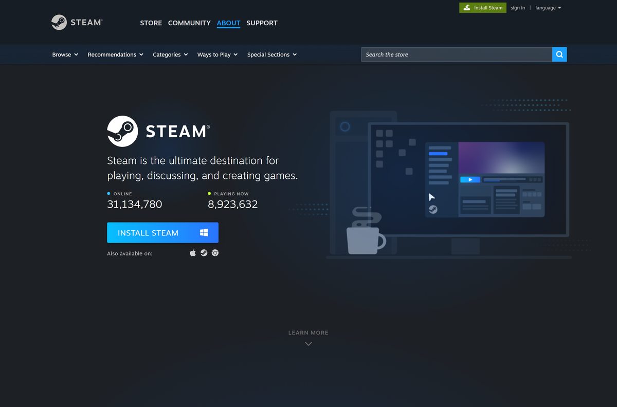Expand the Recommendations dropdown
The image size is (617, 407).
point(115,54)
